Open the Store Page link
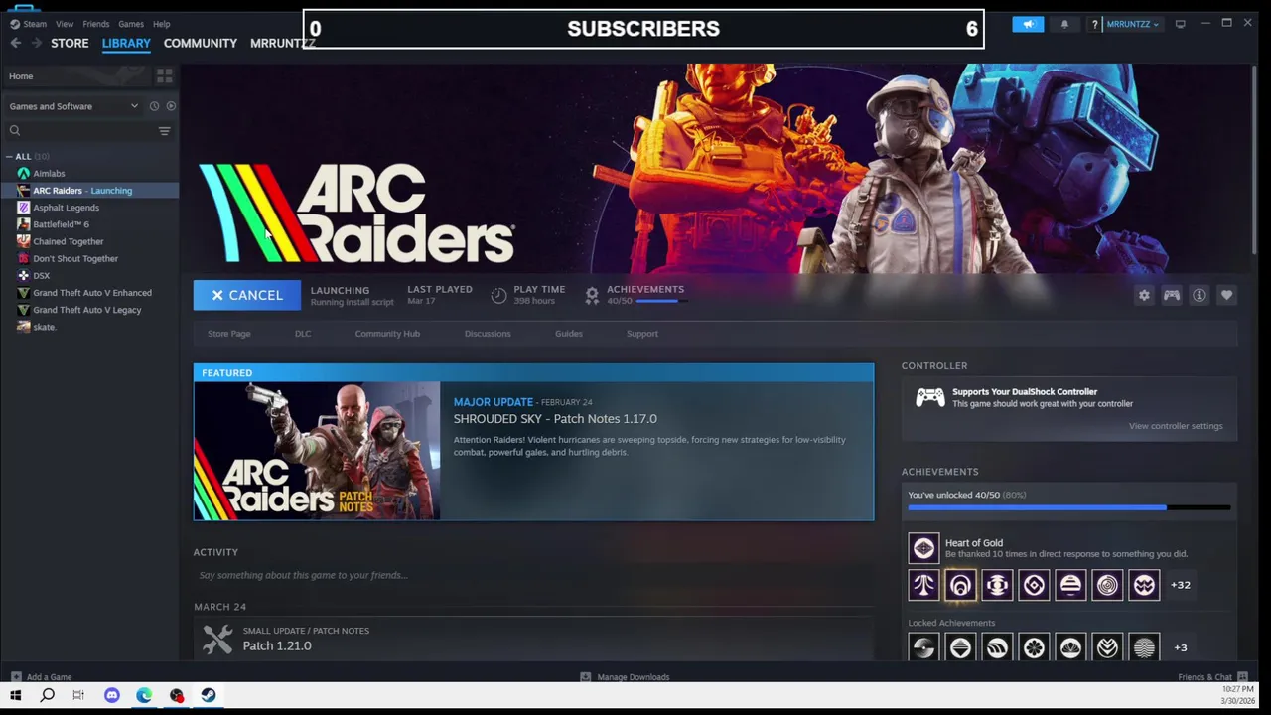The height and width of the screenshot is (715, 1271). coord(229,334)
